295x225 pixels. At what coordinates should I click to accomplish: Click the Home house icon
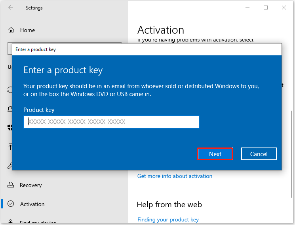coord(11,30)
